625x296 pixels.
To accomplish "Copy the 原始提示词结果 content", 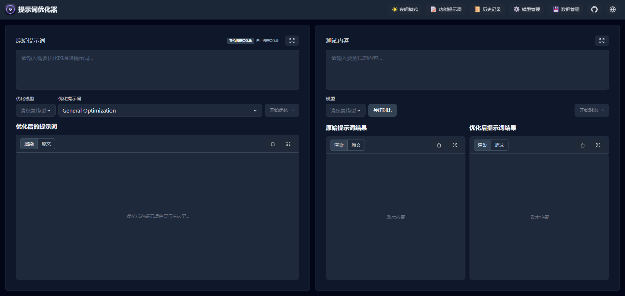I will tap(439, 145).
